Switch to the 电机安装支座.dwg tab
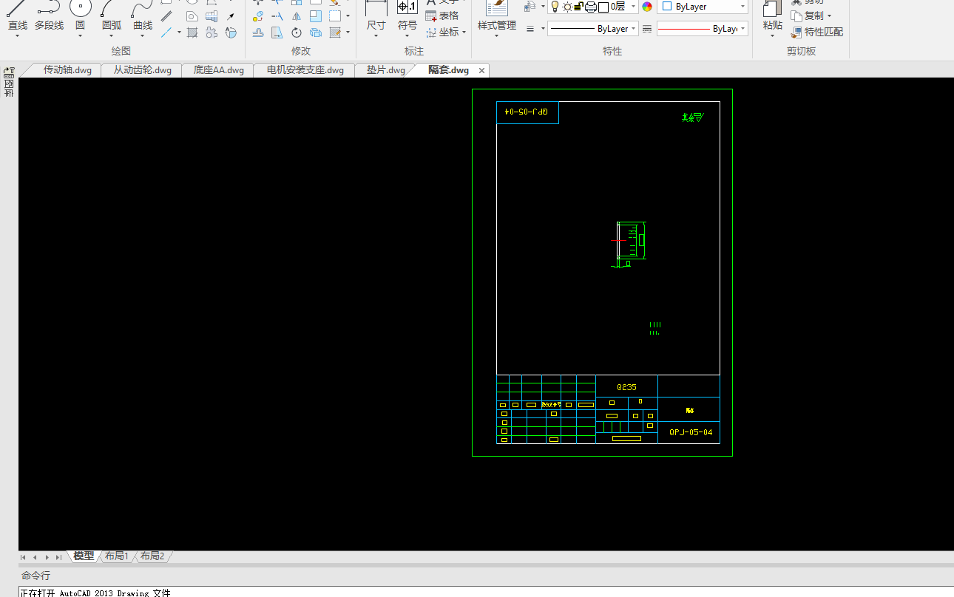This screenshot has height=597, width=954. (305, 70)
